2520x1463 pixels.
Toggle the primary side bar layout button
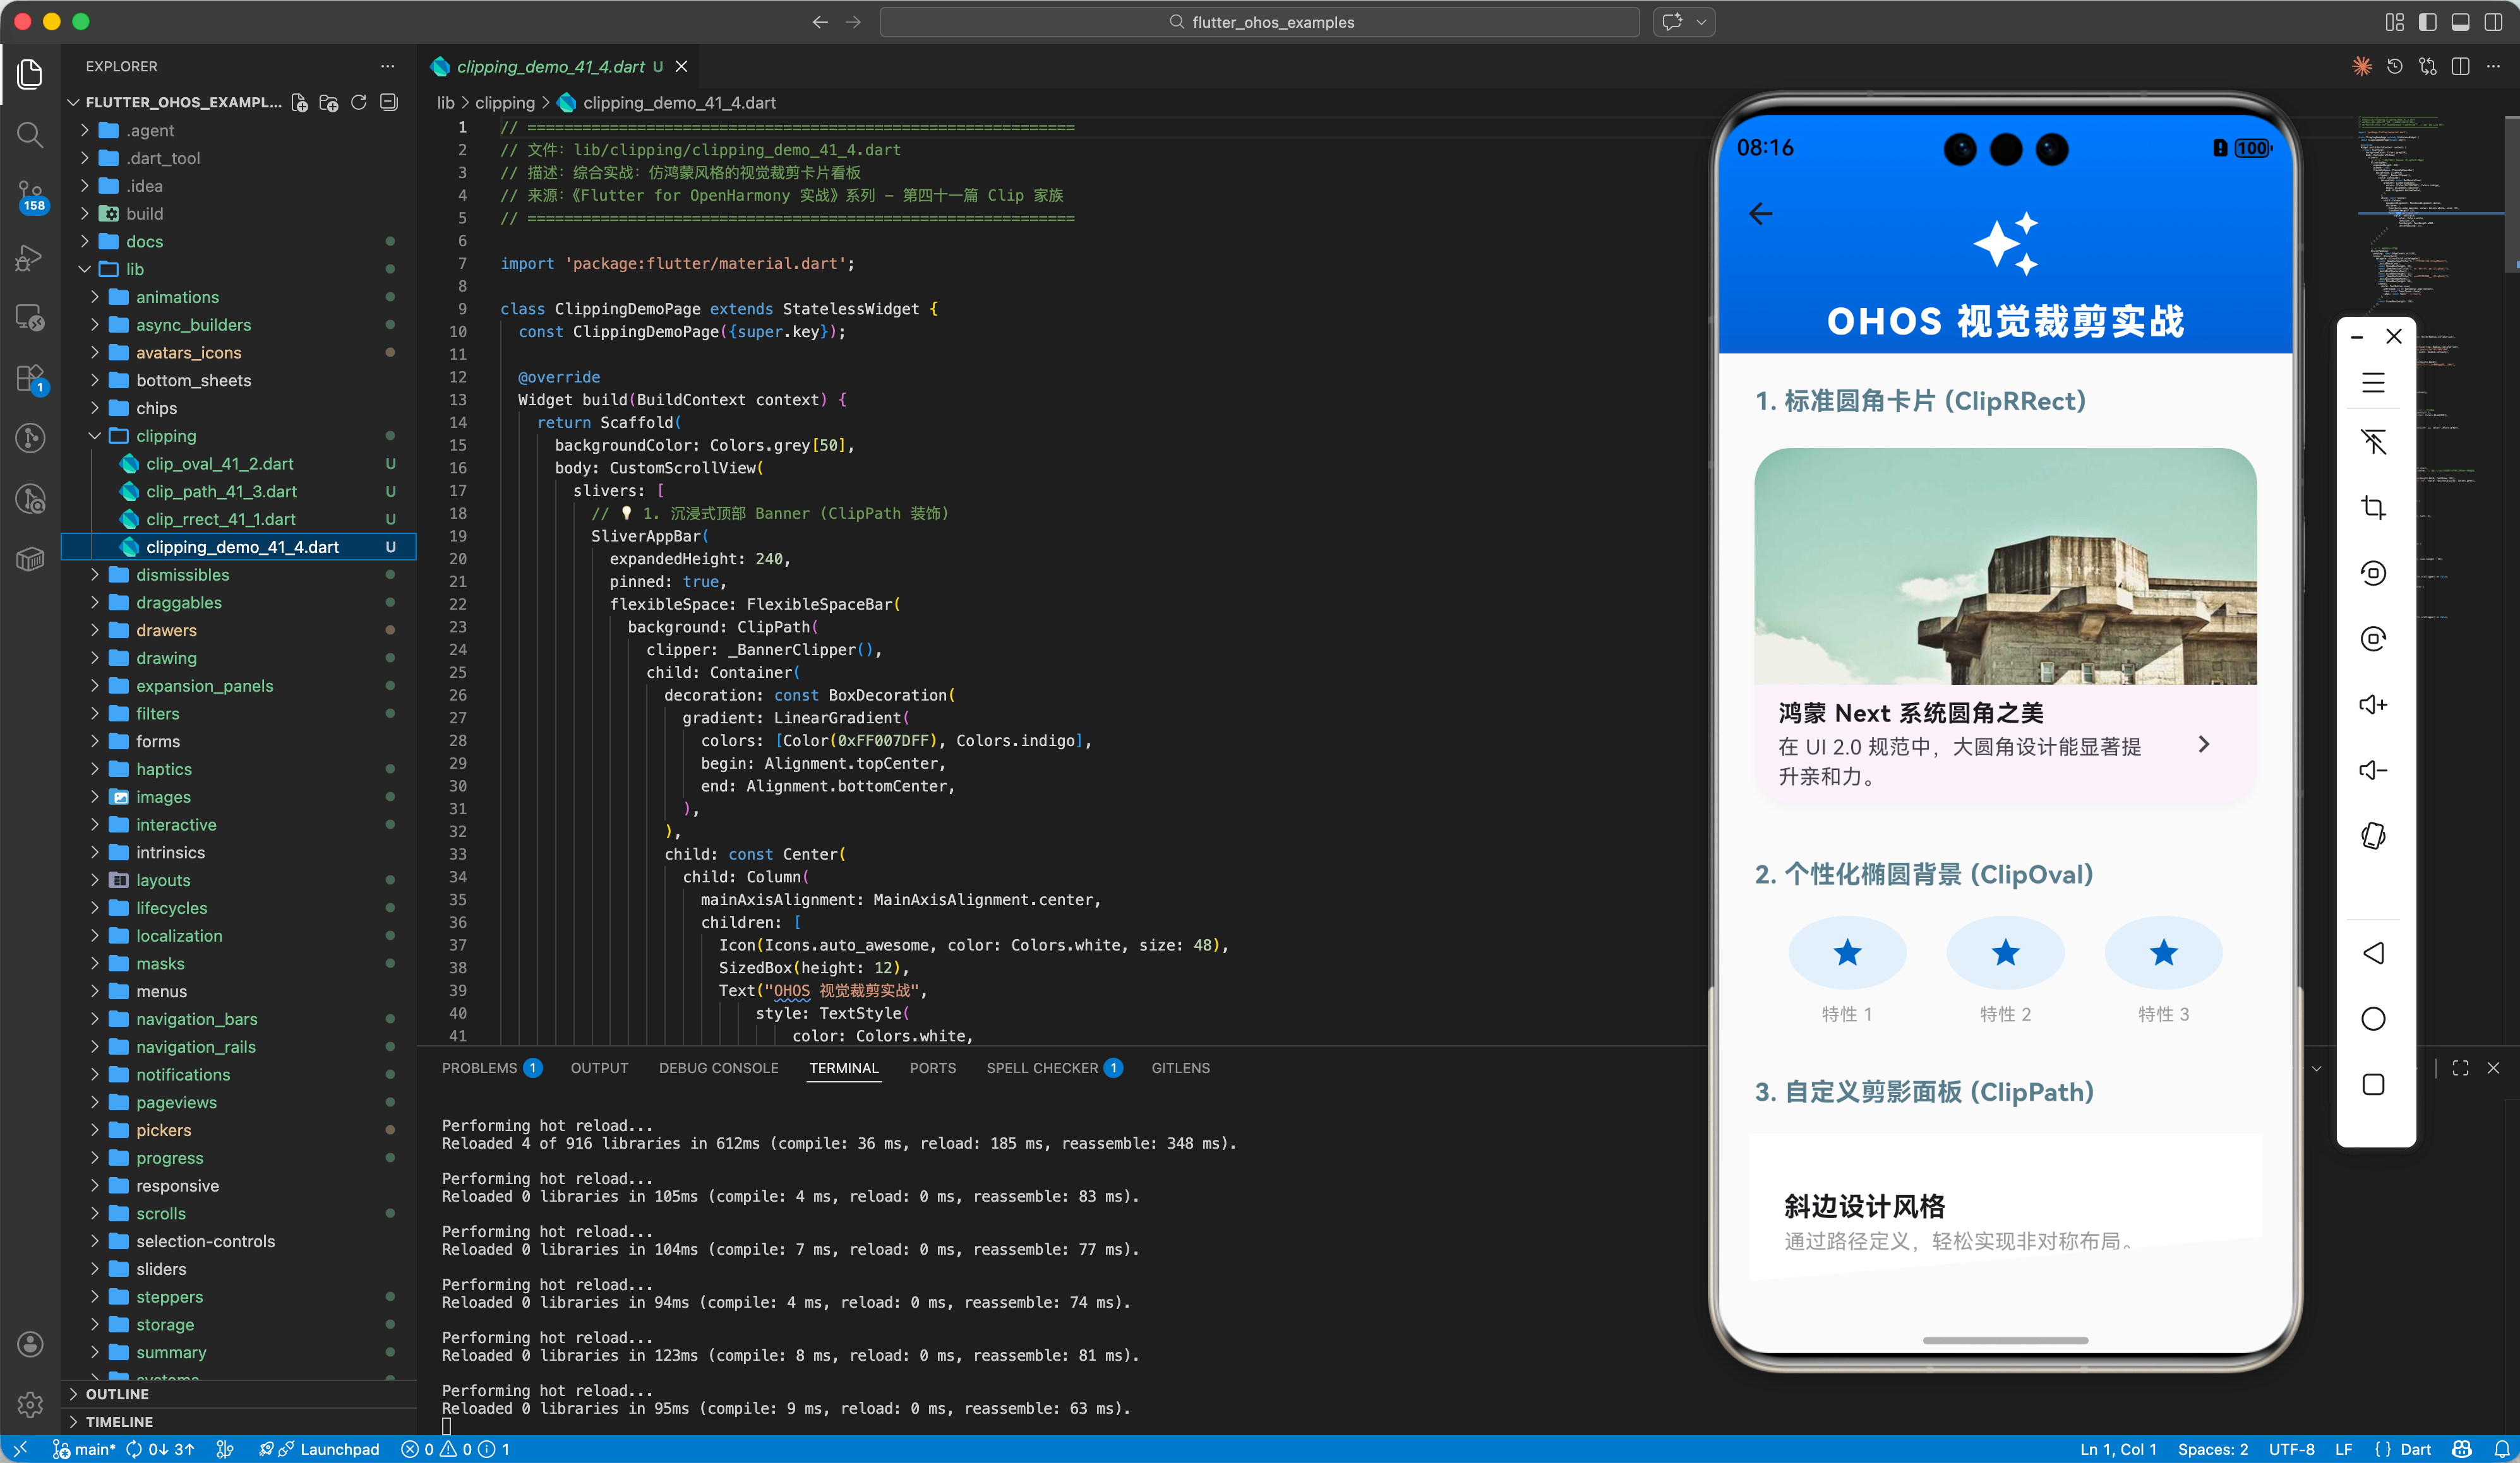coord(2427,22)
